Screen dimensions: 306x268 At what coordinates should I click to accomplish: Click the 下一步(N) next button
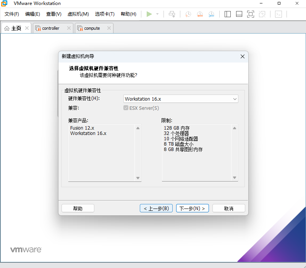(x=193, y=209)
